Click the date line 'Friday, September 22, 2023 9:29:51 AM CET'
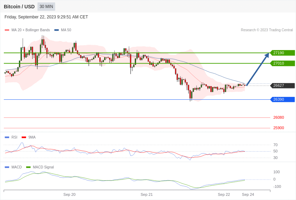 click(x=46, y=17)
